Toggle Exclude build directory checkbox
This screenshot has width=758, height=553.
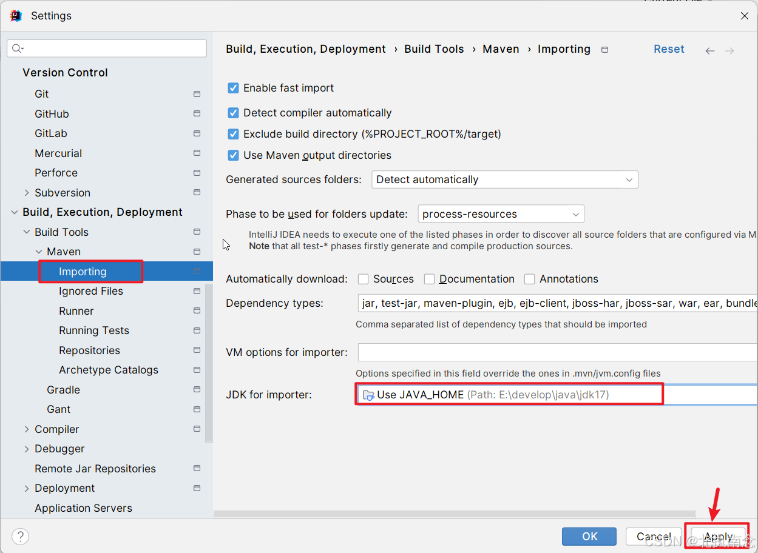click(x=233, y=134)
